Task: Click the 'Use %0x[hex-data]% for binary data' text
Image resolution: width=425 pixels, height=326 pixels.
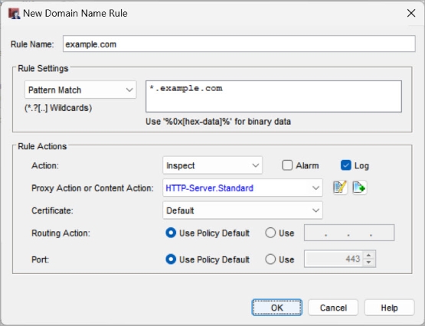Action: pos(218,122)
